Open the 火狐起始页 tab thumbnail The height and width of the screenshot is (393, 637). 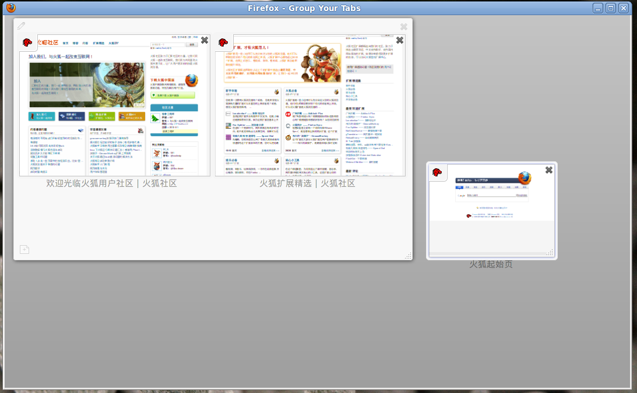491,210
